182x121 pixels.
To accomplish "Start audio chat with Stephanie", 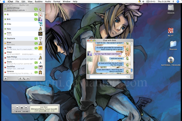I will tap(36, 39).
